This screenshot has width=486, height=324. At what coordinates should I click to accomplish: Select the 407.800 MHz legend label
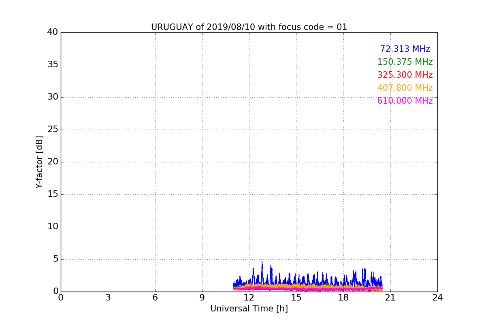(x=405, y=88)
